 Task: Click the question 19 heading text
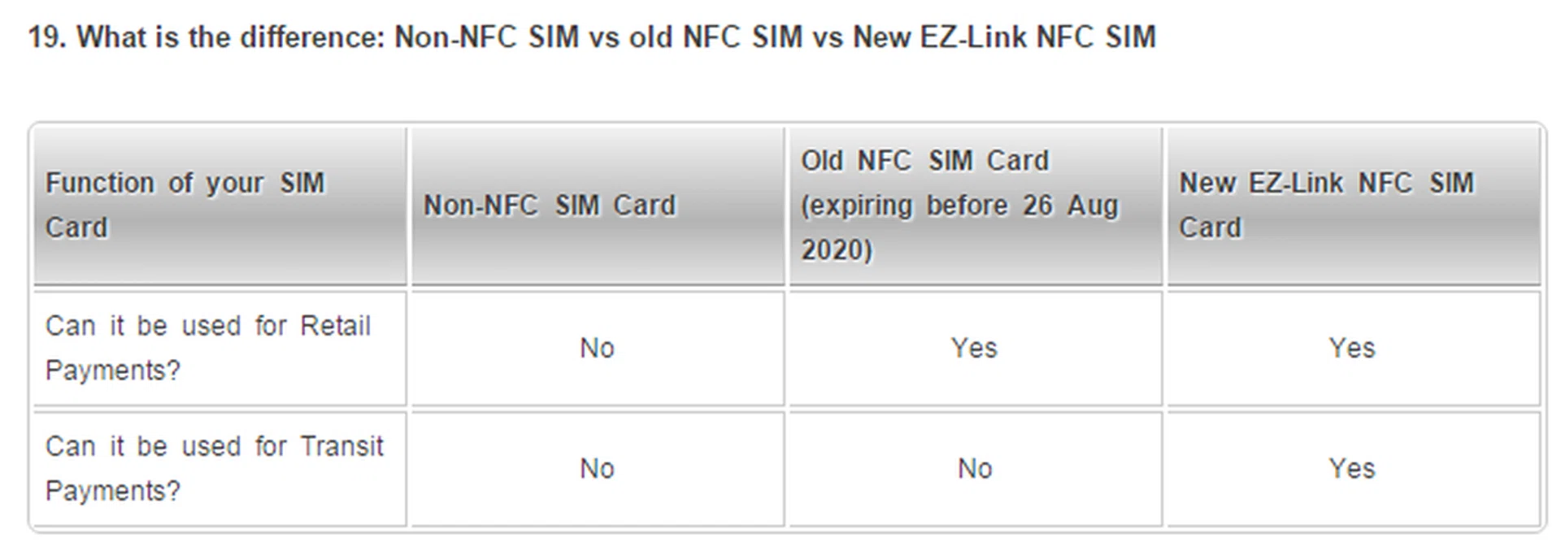click(x=591, y=37)
